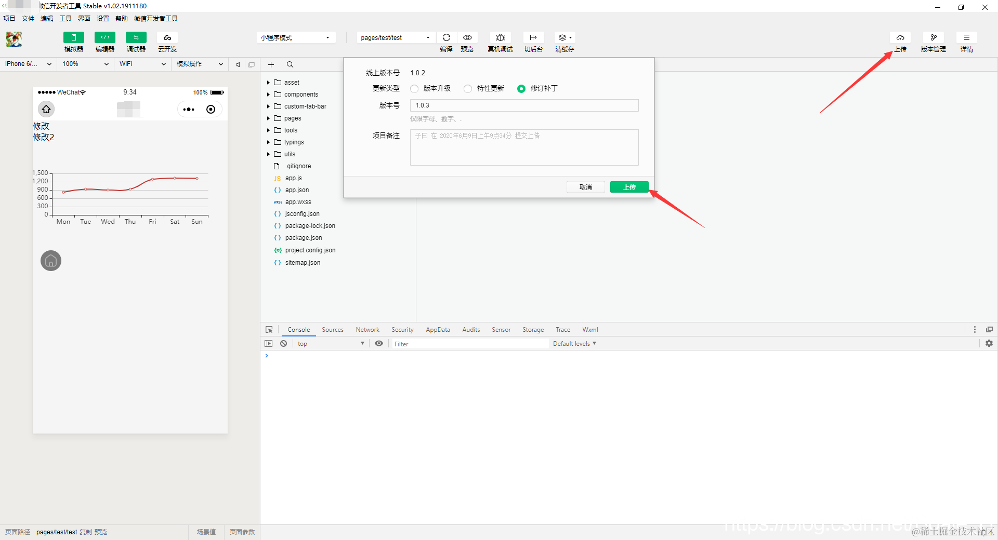The image size is (998, 540).
Task: Open the simulator capsule three-dots menu
Action: (189, 109)
